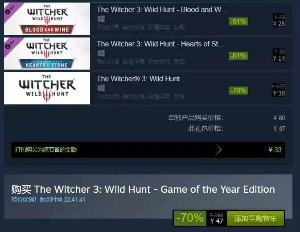Open The Witcher Wild Hunt base game image

[x=47, y=88]
